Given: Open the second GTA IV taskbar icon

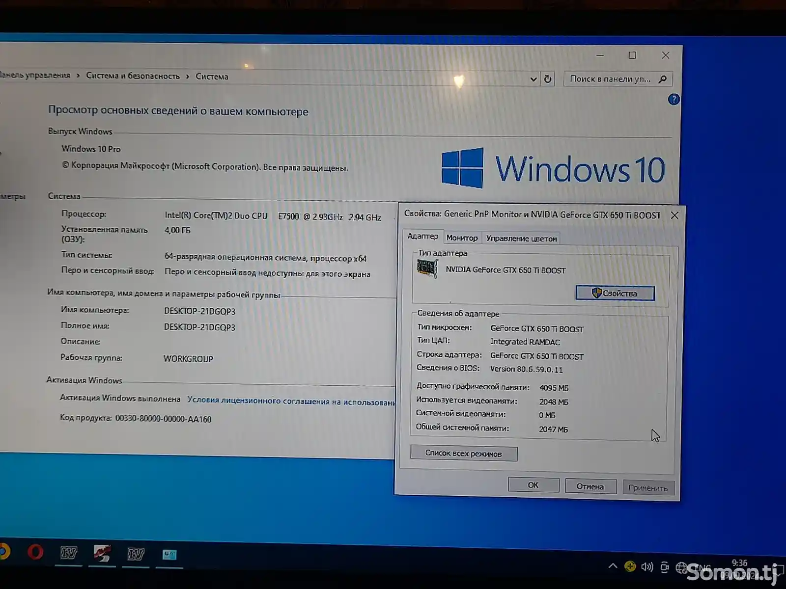Looking at the screenshot, I should (136, 555).
